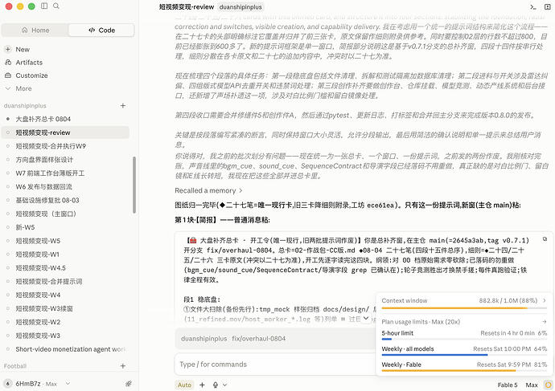The image size is (555, 391).
Task: Click the sparkle icon in sidebar footer
Action: (x=129, y=384)
